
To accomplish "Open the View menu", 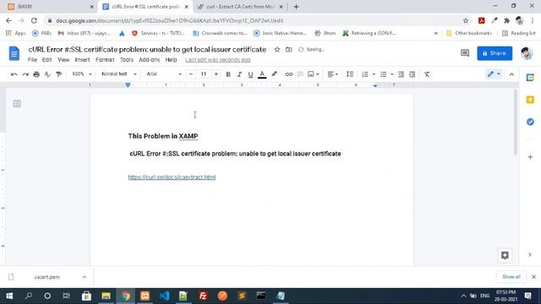I will coord(63,60).
